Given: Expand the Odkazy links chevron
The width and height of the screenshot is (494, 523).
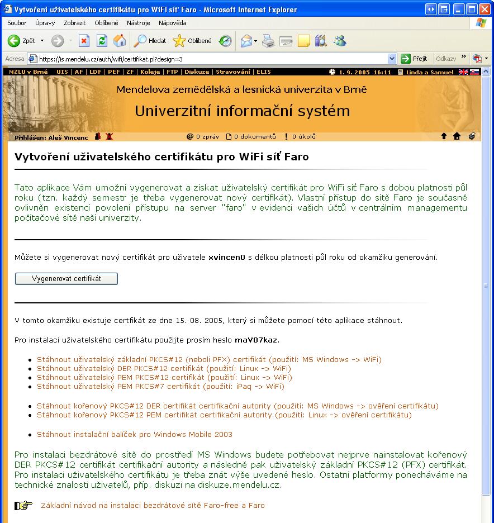Looking at the screenshot, I should (464, 56).
